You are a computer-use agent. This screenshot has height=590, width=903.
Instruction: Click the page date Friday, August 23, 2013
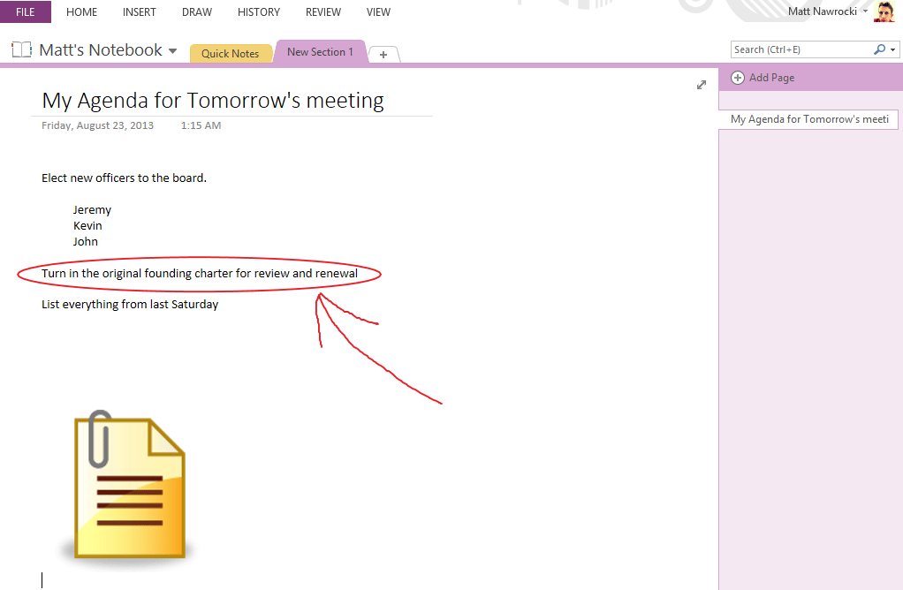pos(97,125)
